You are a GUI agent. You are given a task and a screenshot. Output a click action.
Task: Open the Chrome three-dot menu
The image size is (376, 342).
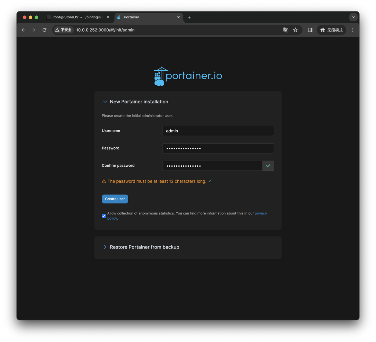(x=353, y=30)
